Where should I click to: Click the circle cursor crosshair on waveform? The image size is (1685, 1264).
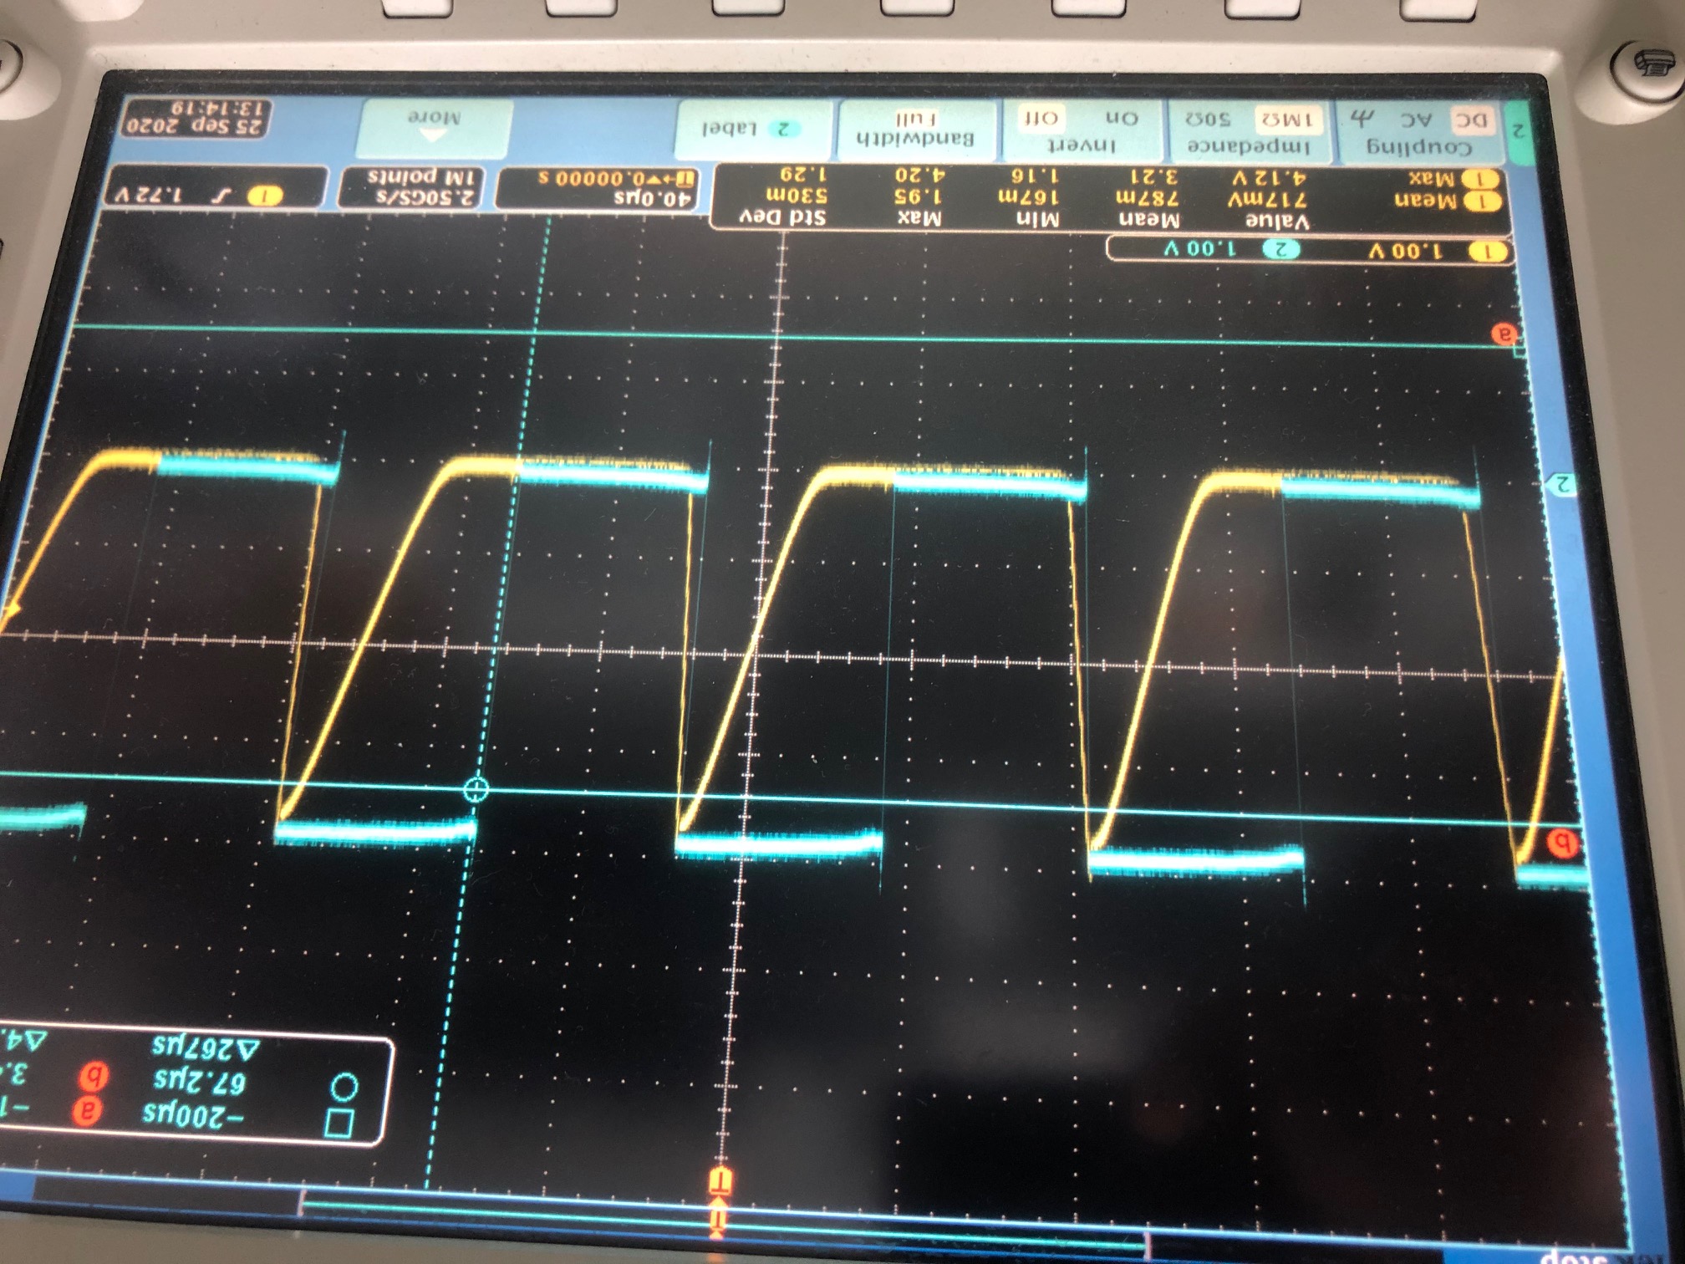476,789
